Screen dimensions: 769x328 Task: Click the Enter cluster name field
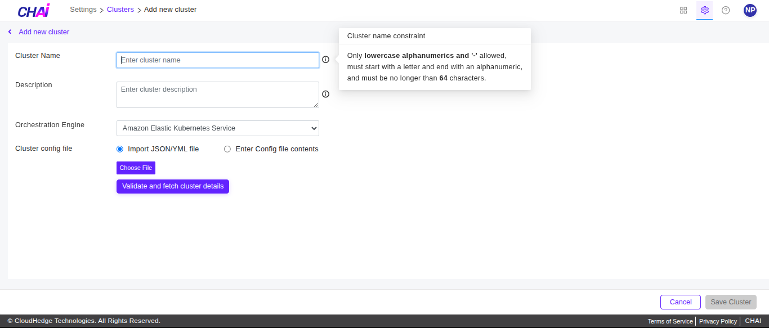217,60
